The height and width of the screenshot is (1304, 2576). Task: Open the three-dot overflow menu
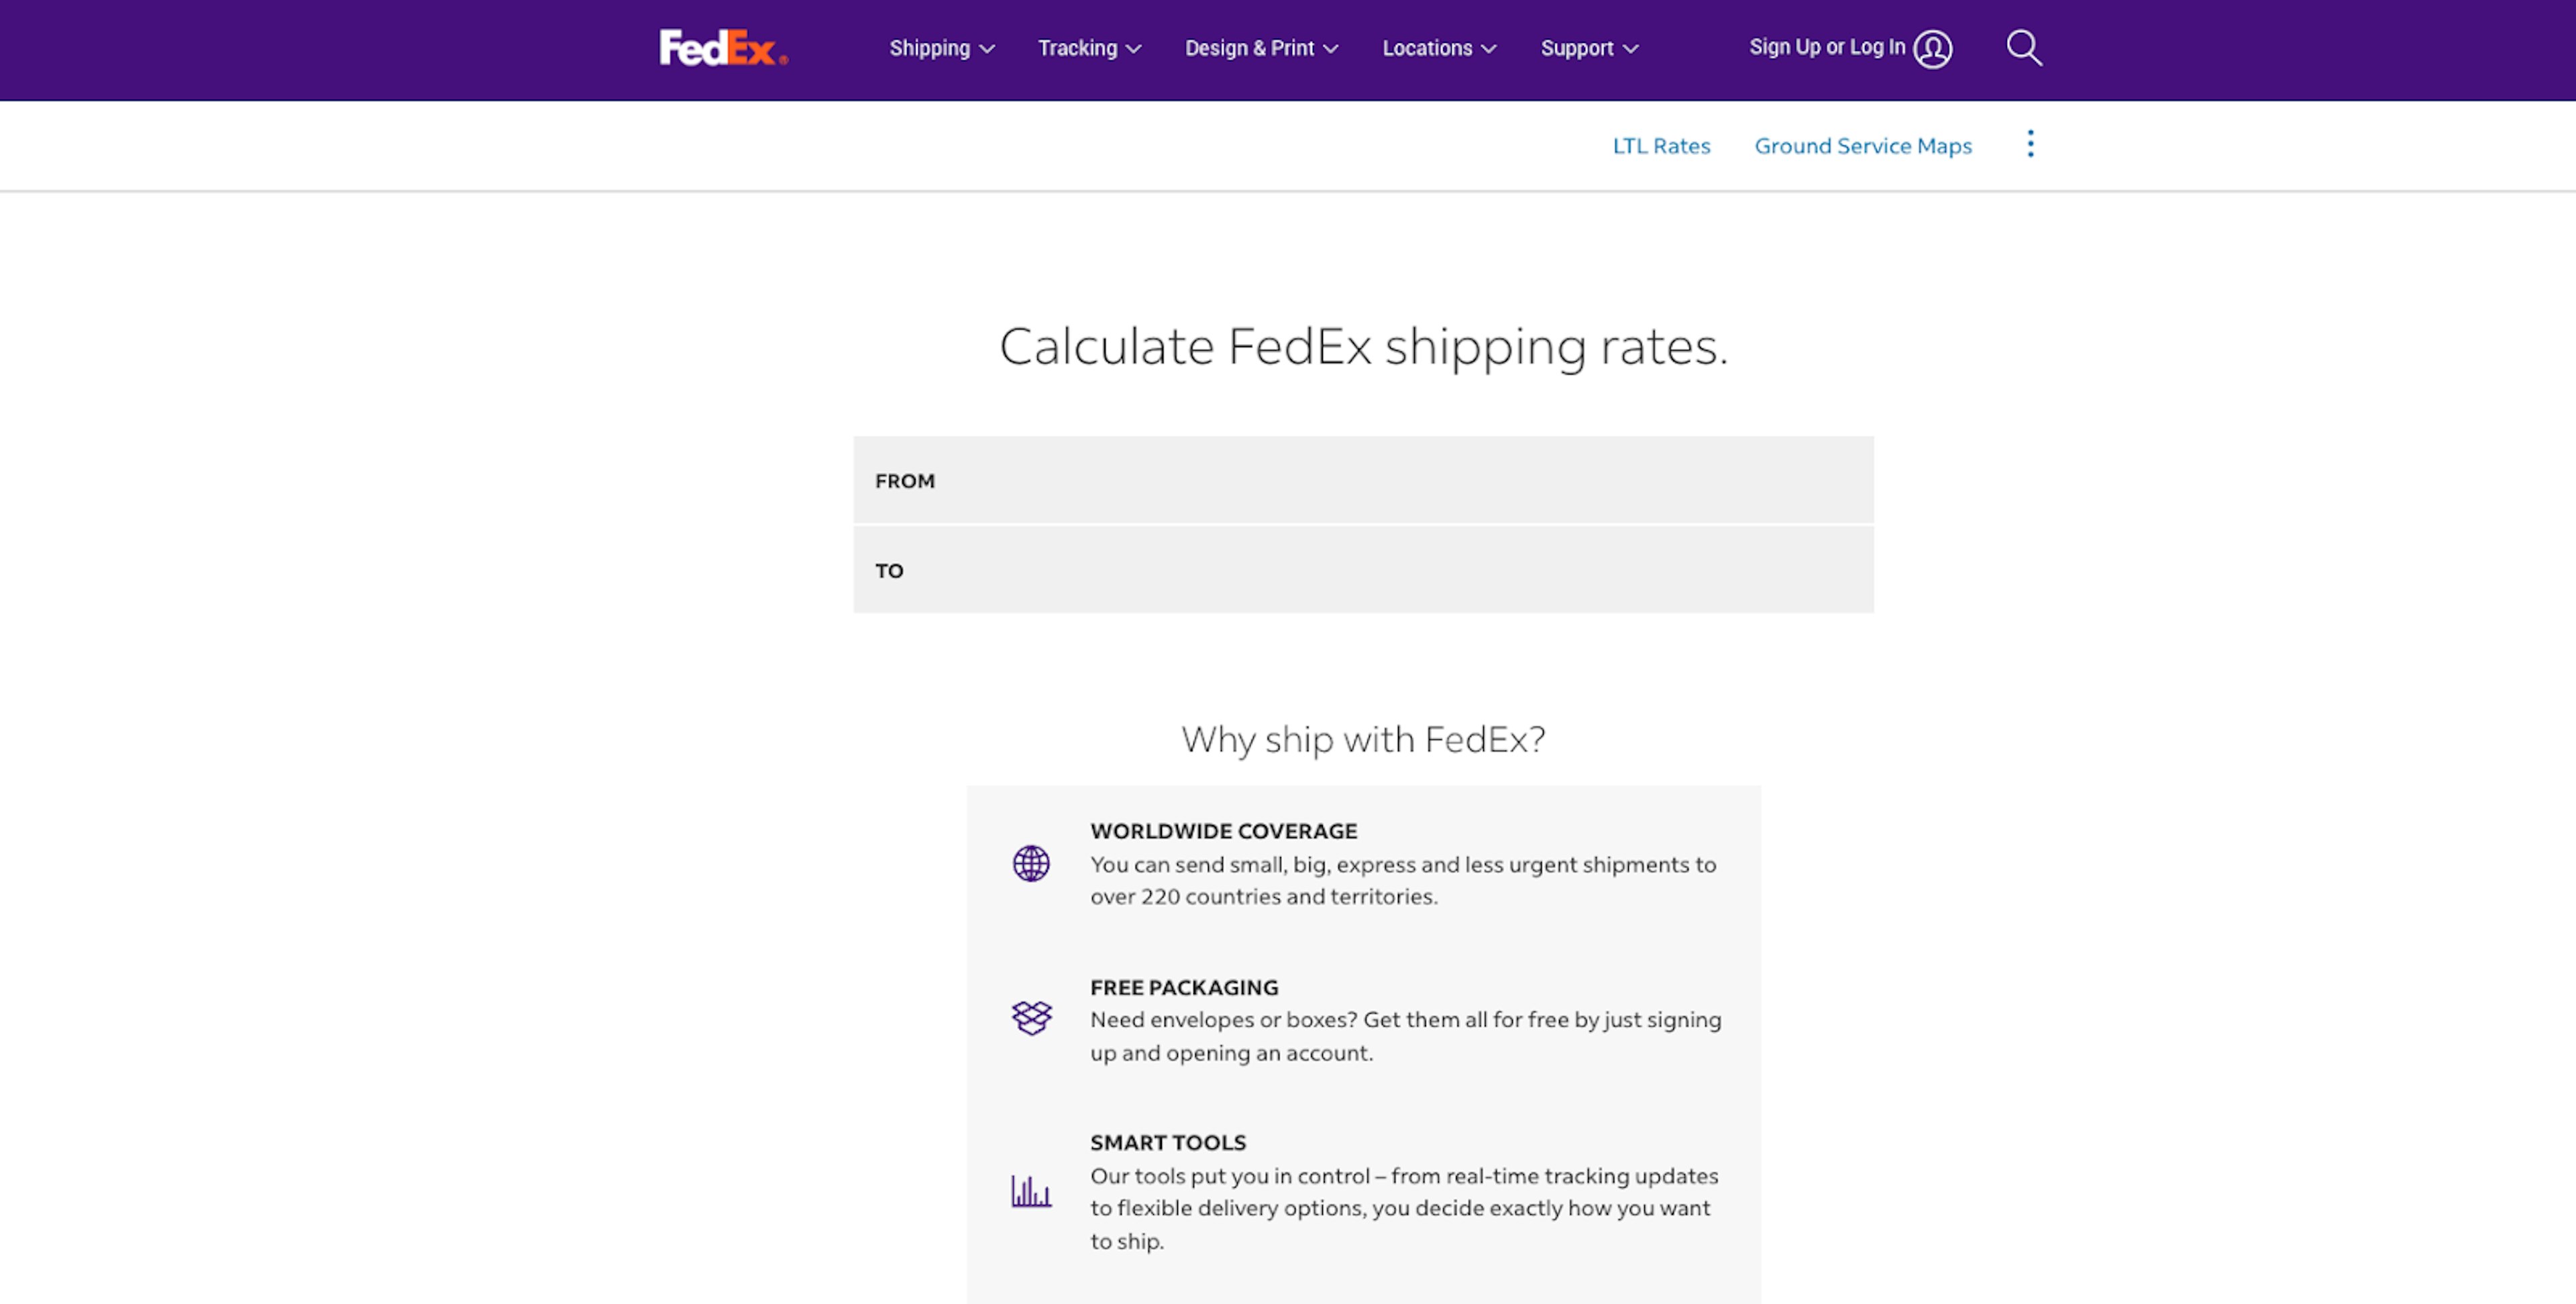pyautogui.click(x=2030, y=144)
